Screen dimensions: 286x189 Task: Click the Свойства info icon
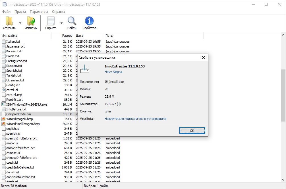coord(89,21)
